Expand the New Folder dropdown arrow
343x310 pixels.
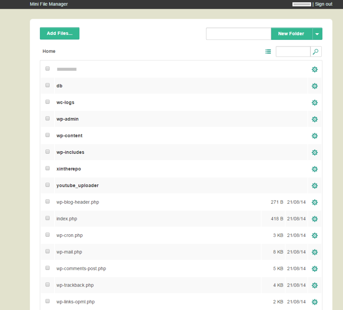(x=317, y=34)
